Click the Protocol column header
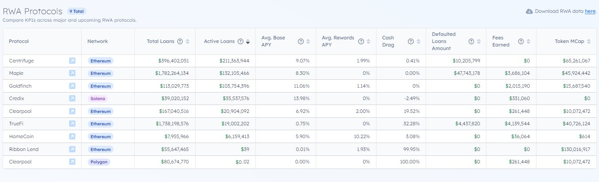This screenshot has width=599, height=182. (19, 41)
